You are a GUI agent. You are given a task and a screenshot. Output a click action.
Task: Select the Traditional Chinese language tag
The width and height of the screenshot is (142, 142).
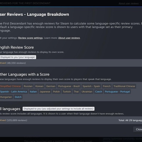click(124, 86)
